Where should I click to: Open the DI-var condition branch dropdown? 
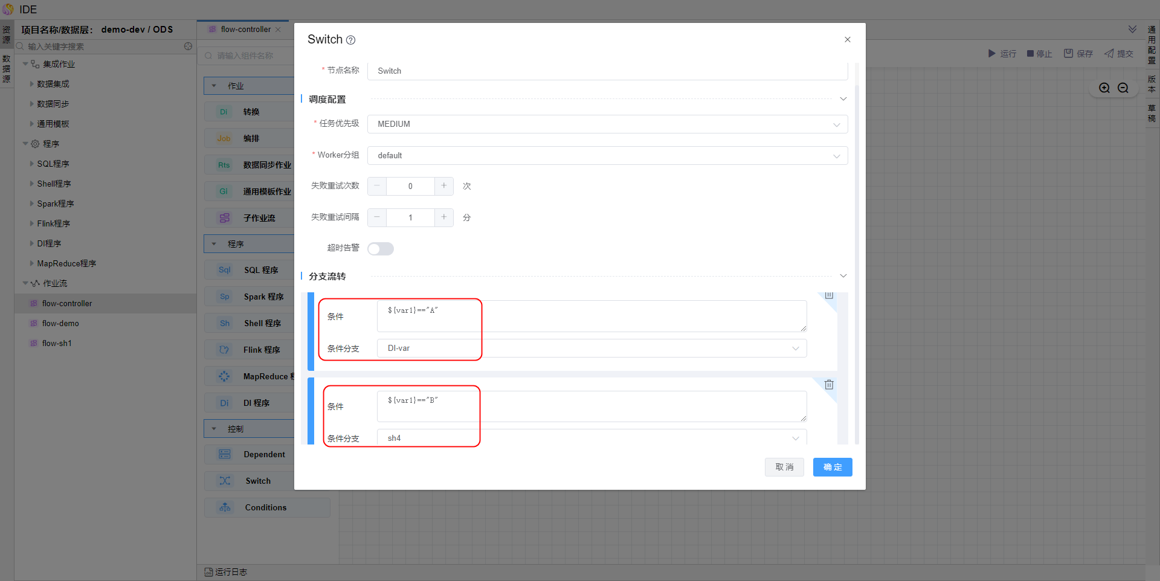[591, 348]
